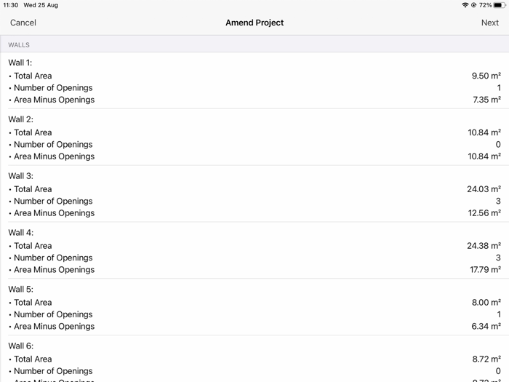The width and height of the screenshot is (509, 382).
Task: Select Wall 2 Number of Openings label
Action: click(x=53, y=145)
